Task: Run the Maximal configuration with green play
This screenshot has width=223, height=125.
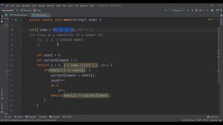Action: 188,10
